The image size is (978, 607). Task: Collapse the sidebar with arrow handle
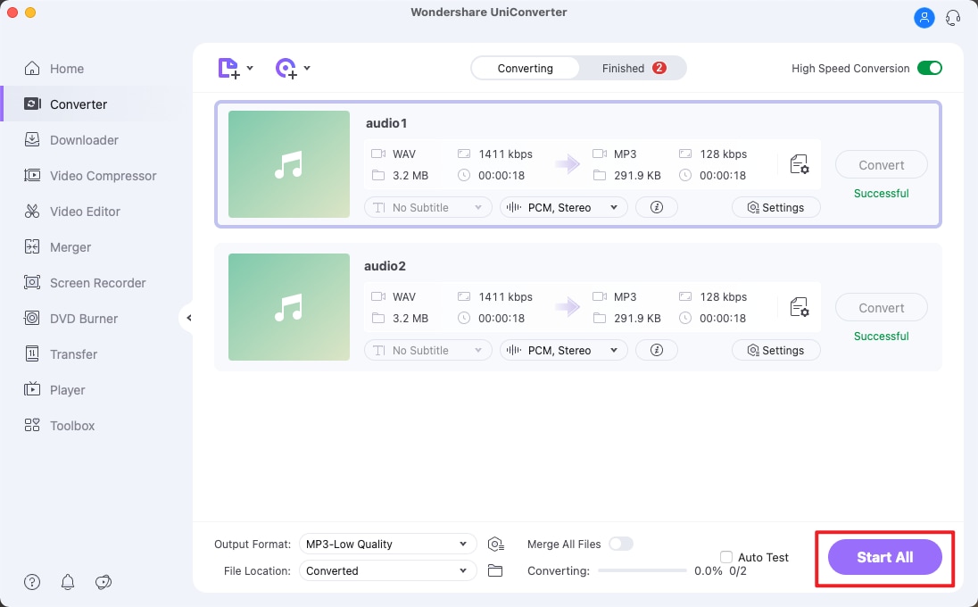click(187, 318)
